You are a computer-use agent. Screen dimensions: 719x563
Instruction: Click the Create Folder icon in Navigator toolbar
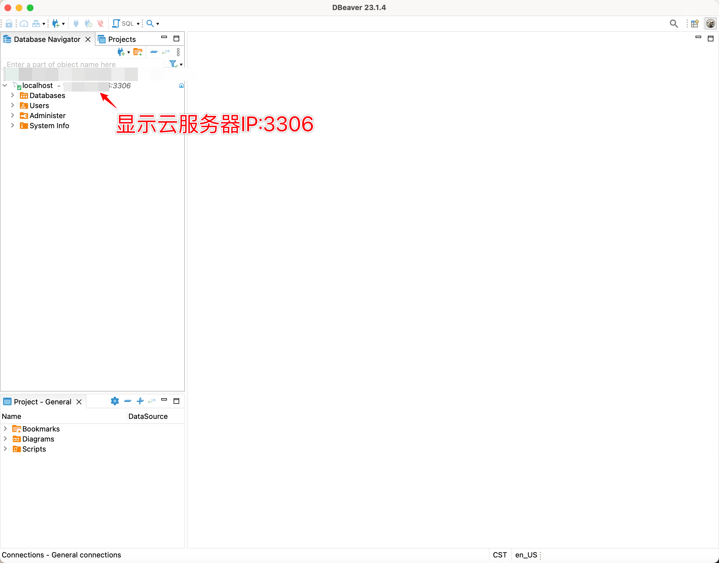138,52
